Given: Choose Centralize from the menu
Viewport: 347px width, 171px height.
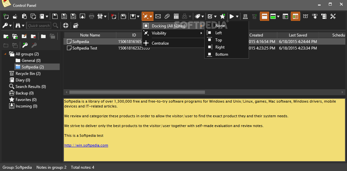Looking at the screenshot, I should 173,43.
